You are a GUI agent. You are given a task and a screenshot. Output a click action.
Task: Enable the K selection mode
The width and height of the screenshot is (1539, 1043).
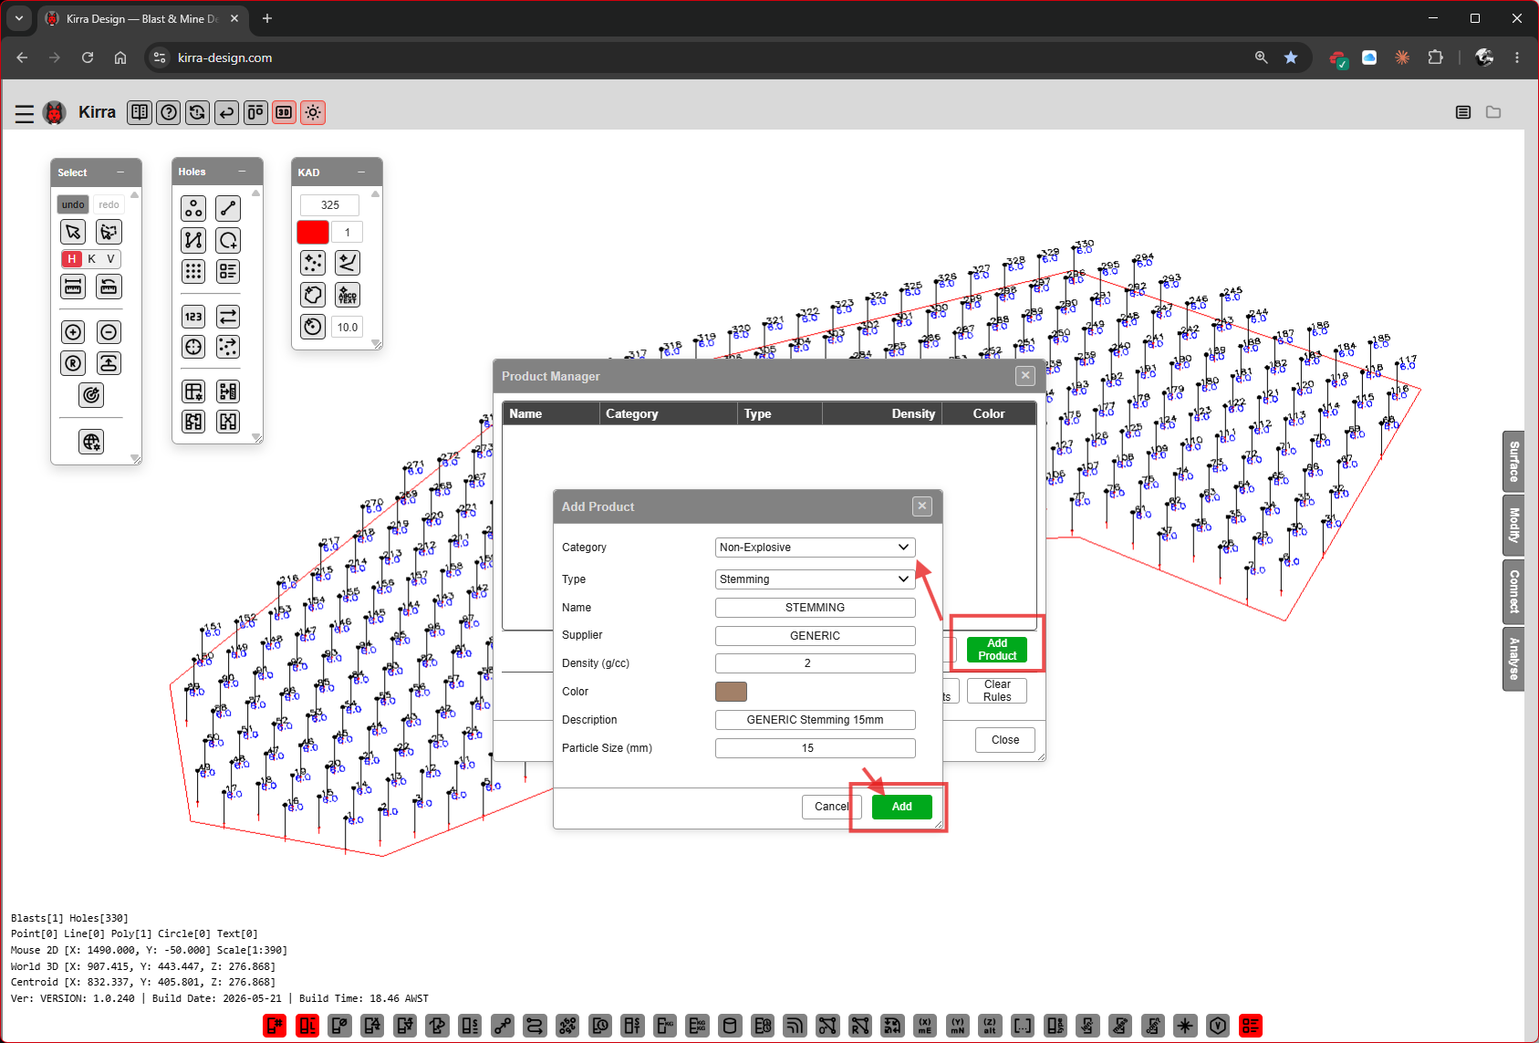[92, 259]
